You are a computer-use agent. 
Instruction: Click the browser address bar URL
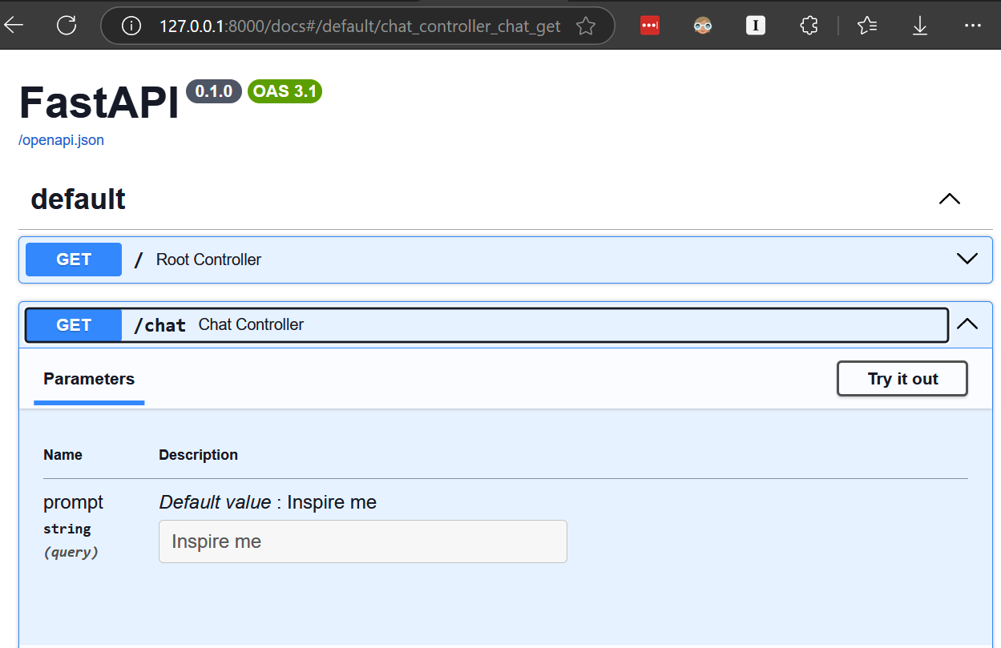click(x=360, y=26)
